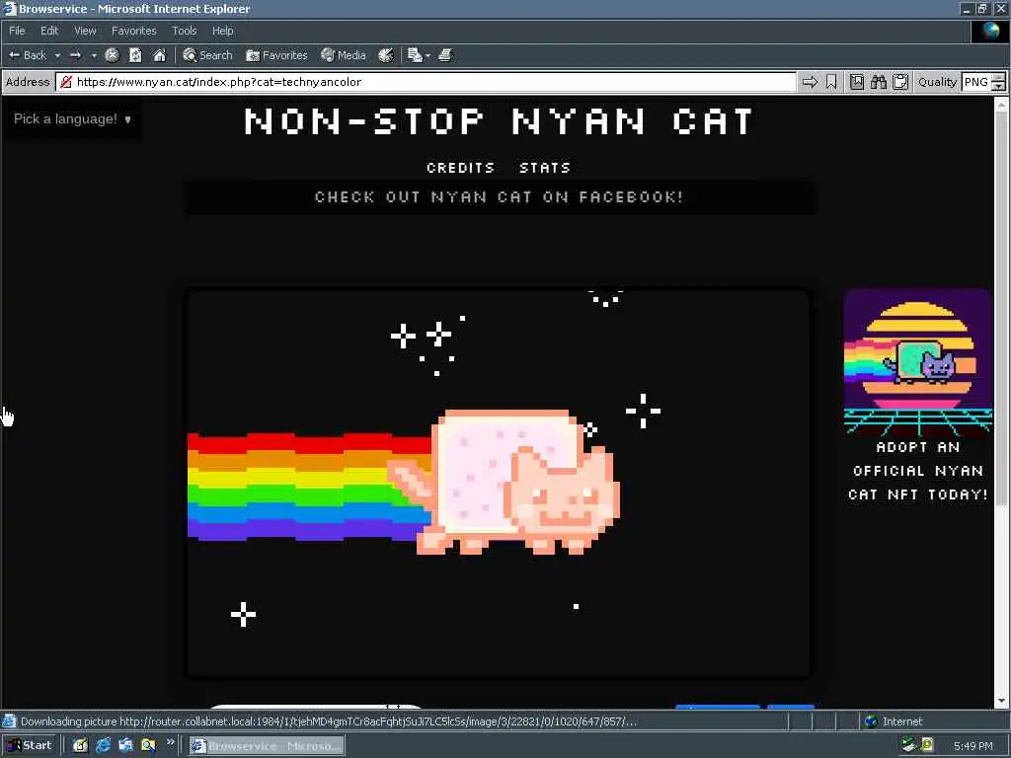The height and width of the screenshot is (758, 1011).
Task: Click the network tray icon
Action: 909,746
